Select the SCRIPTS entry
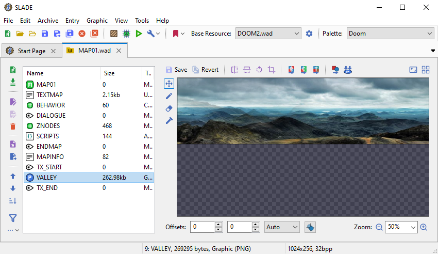The height and width of the screenshot is (254, 438). [x=89, y=136]
